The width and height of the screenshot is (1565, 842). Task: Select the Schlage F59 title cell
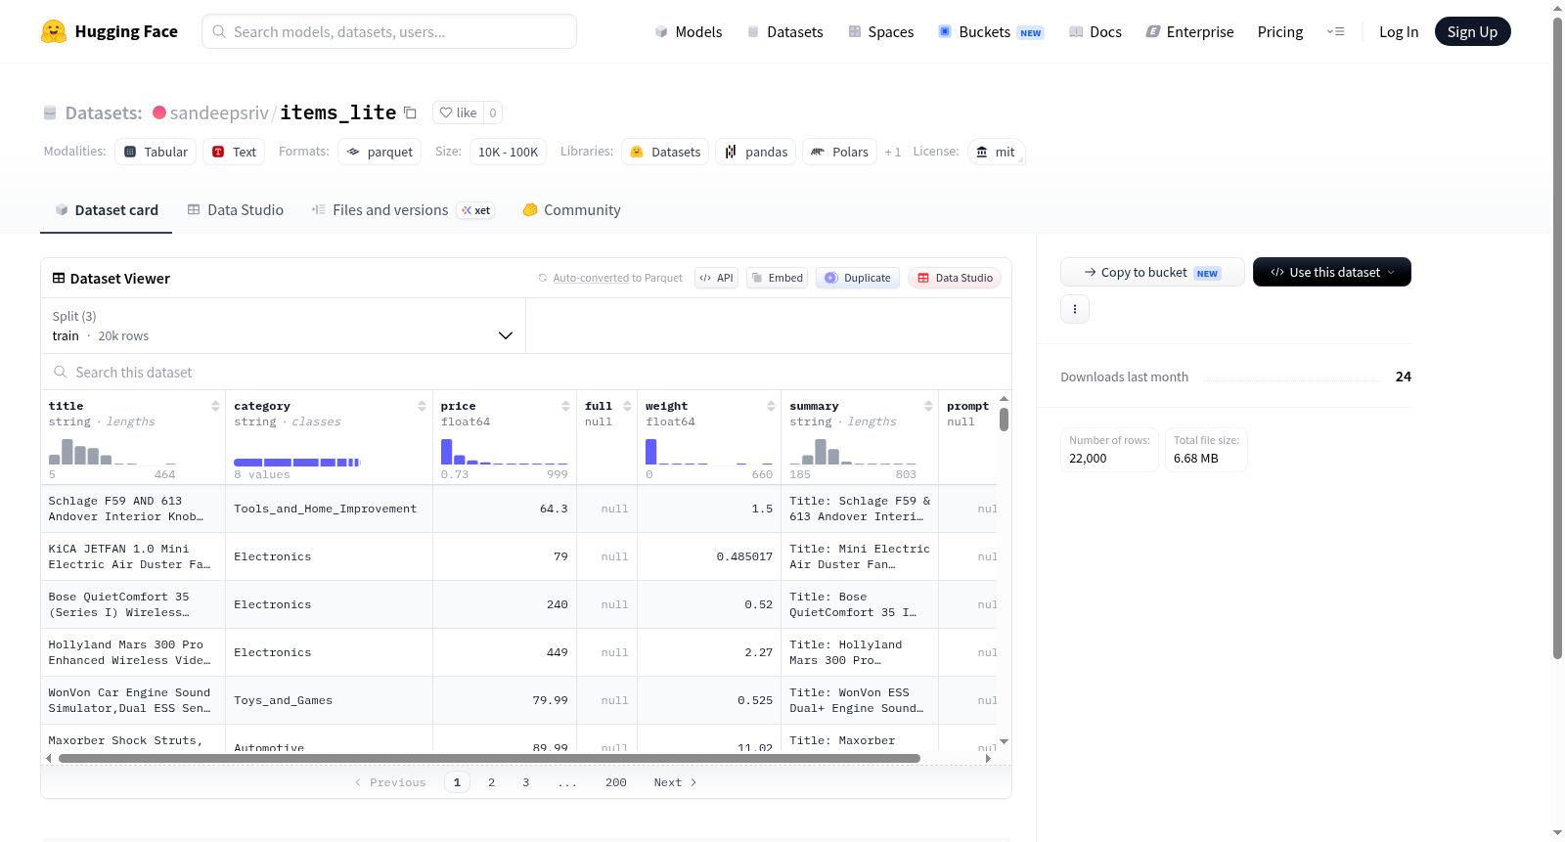coord(133,509)
